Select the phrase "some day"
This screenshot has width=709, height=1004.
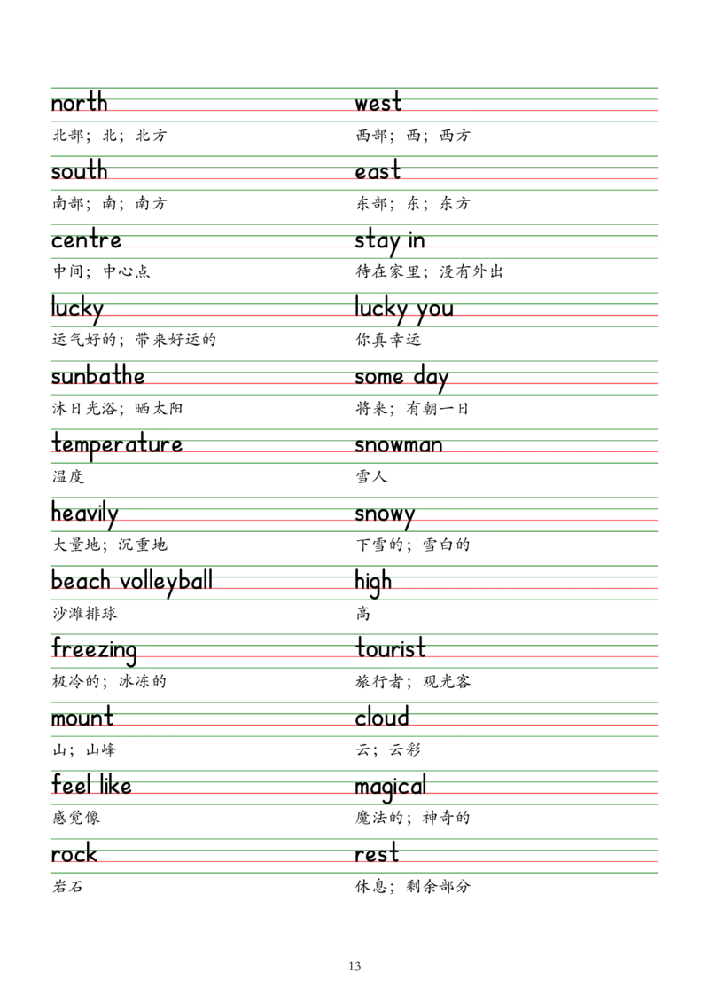pos(403,377)
